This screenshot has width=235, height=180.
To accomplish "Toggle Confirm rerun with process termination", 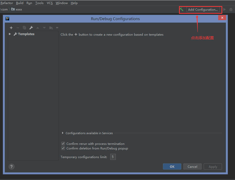I will (63, 144).
